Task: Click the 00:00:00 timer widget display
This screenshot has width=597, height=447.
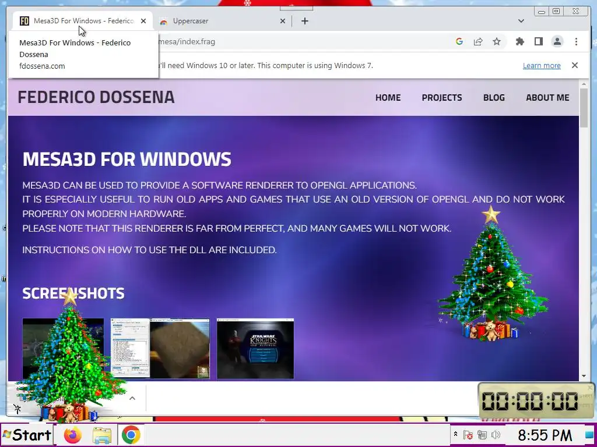Action: tap(530, 401)
